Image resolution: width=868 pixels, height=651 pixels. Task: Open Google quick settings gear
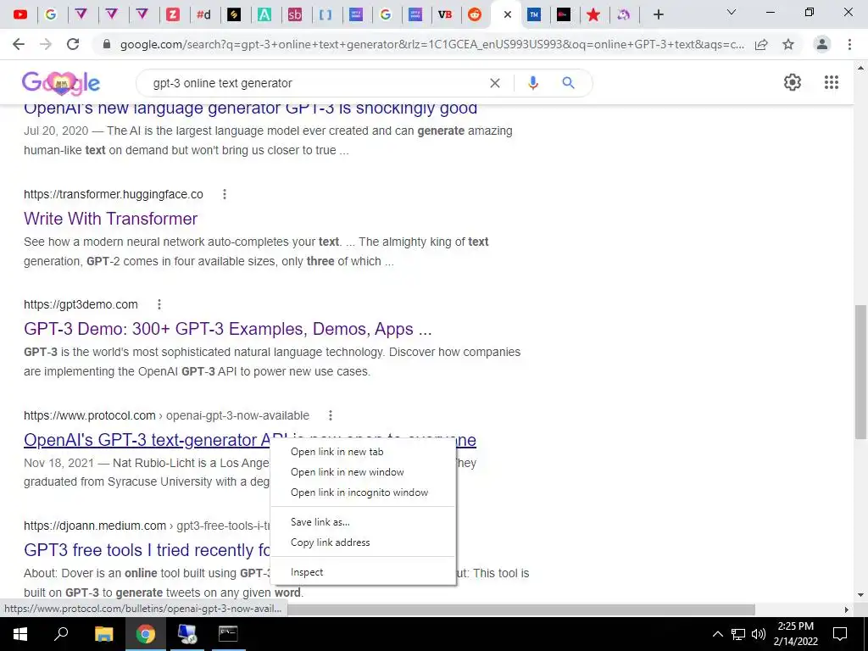coord(793,82)
